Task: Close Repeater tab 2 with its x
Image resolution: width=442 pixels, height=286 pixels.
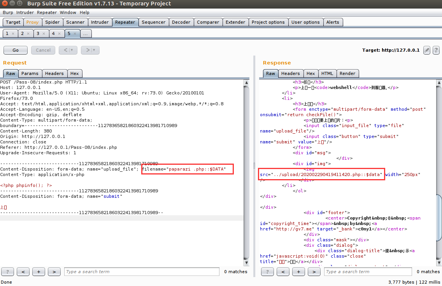Action: tap(28, 33)
